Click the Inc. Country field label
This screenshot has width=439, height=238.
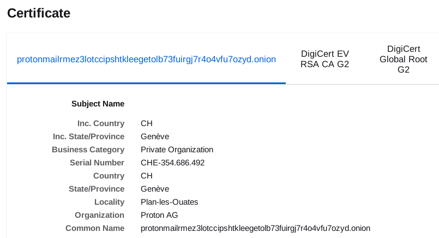[101, 123]
